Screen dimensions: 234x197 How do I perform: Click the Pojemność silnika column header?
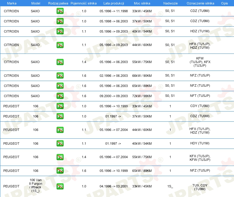(x=83, y=3)
